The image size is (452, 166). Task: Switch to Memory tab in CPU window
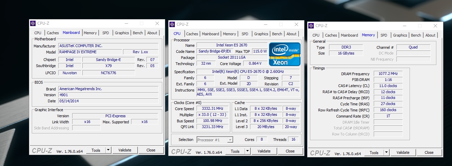[229, 34]
